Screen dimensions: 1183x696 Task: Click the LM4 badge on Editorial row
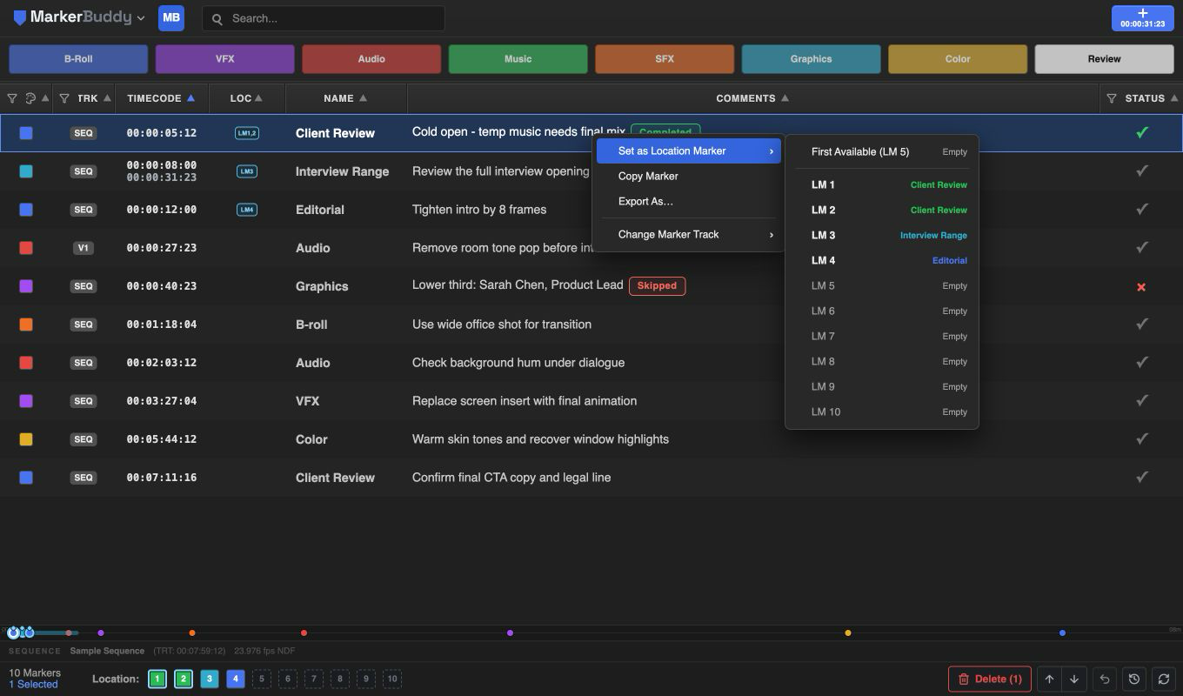click(247, 210)
